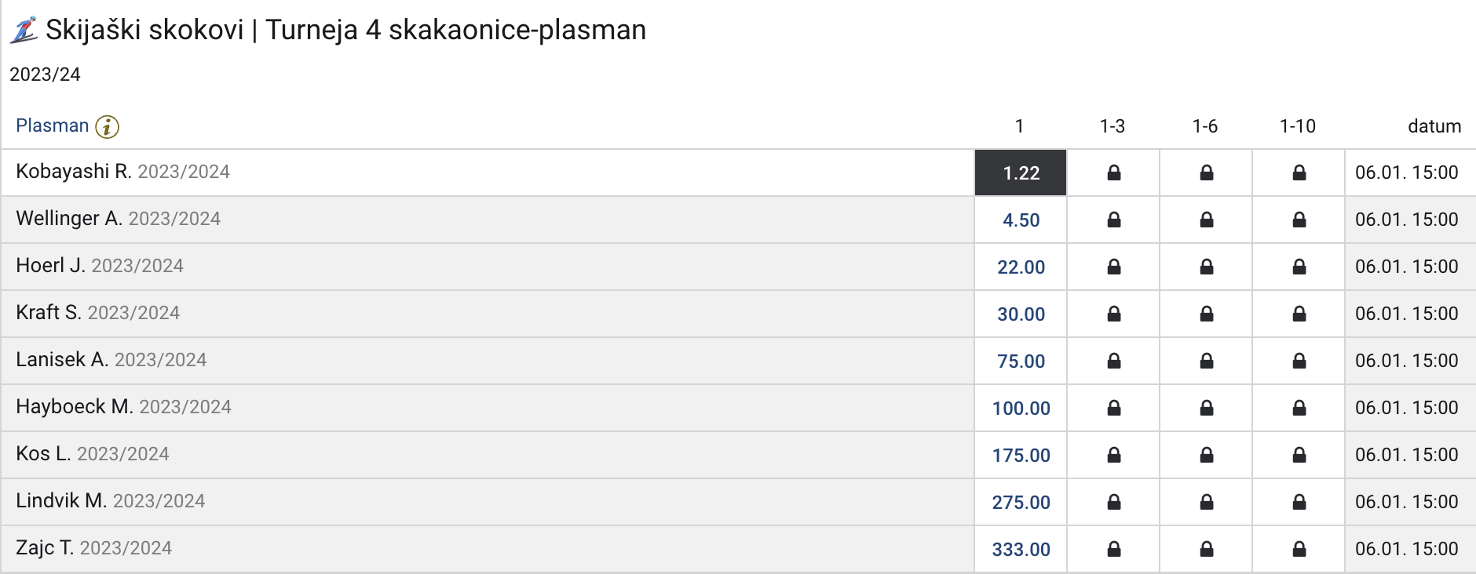This screenshot has height=574, width=1476.
Task: Click the ski jumper sport icon
Action: [24, 31]
